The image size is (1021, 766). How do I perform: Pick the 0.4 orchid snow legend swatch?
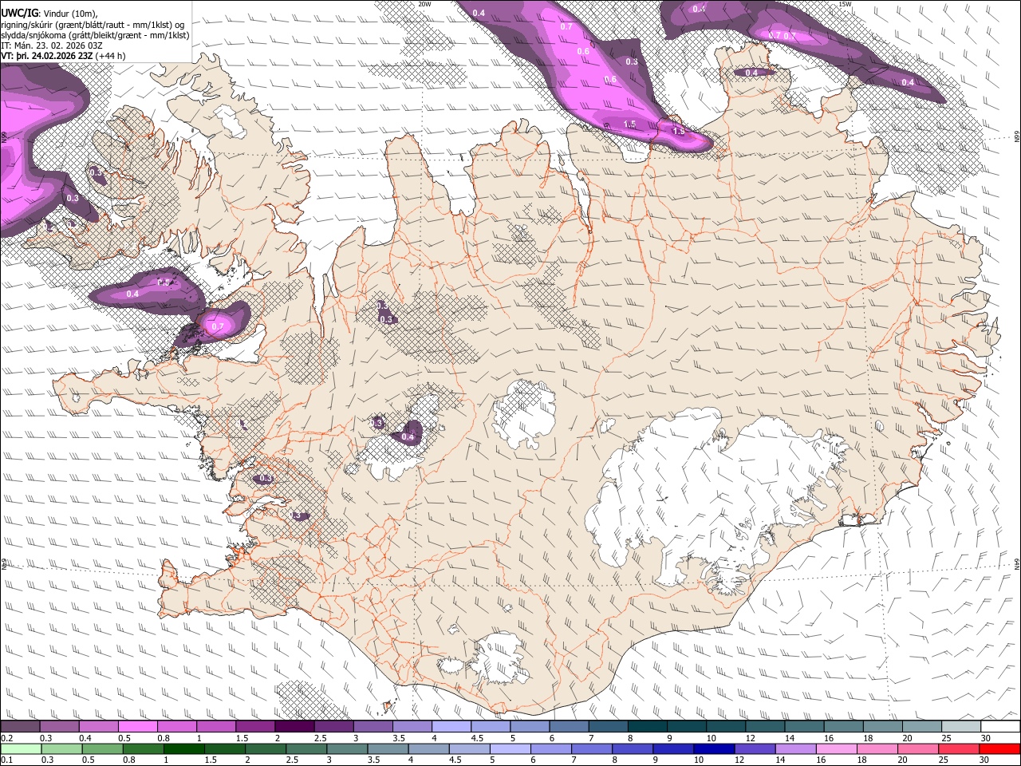click(98, 727)
